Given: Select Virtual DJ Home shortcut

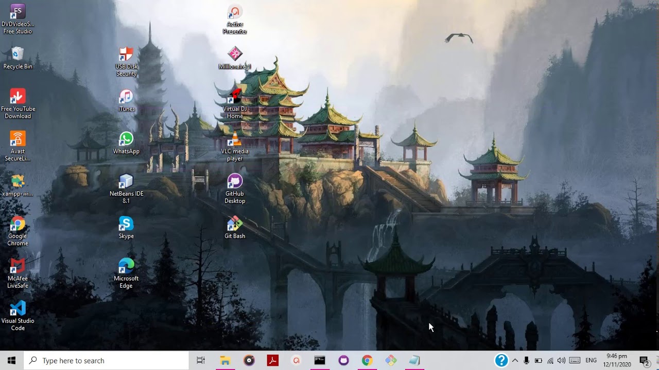Looking at the screenshot, I should coord(235,104).
